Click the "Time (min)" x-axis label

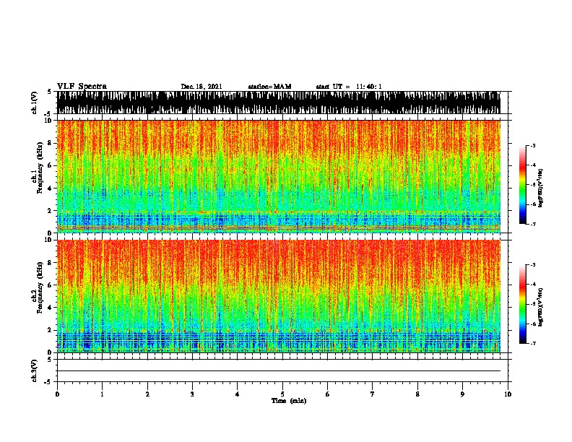point(289,401)
